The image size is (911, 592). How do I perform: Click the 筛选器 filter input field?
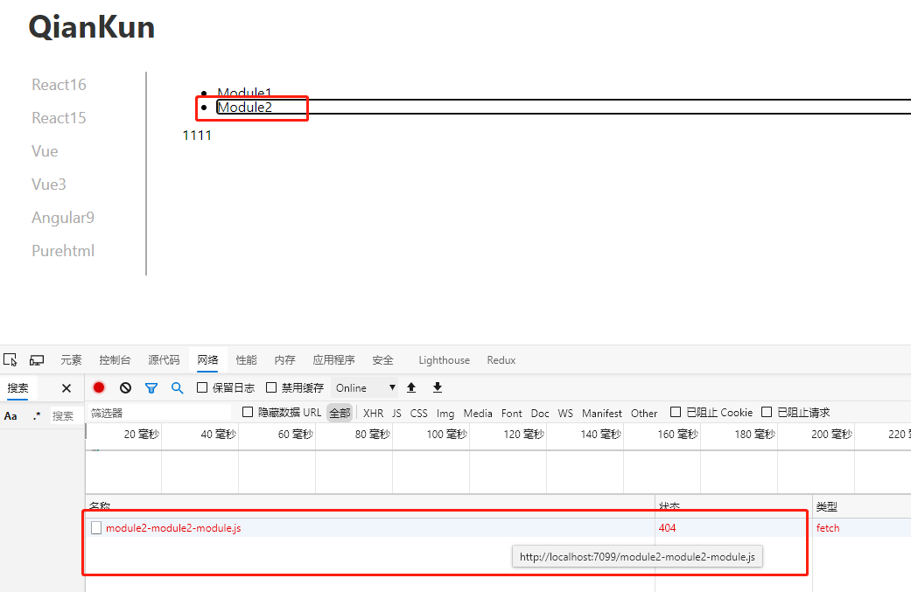(158, 412)
